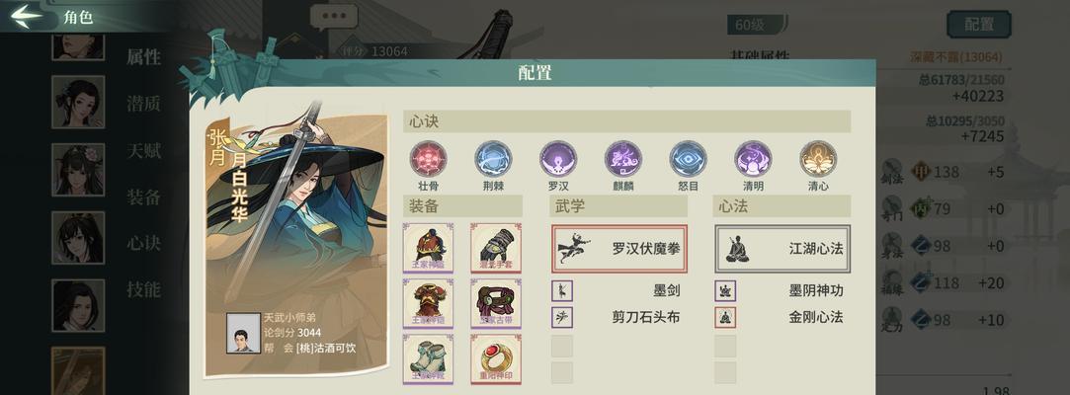Open the 重阳神印 ring equipment slot
The width and height of the screenshot is (1070, 395).
click(496, 358)
